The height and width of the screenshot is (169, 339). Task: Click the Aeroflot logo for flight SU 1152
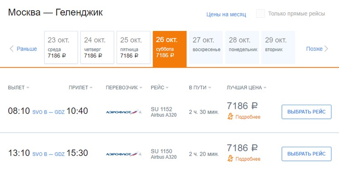[124, 112]
